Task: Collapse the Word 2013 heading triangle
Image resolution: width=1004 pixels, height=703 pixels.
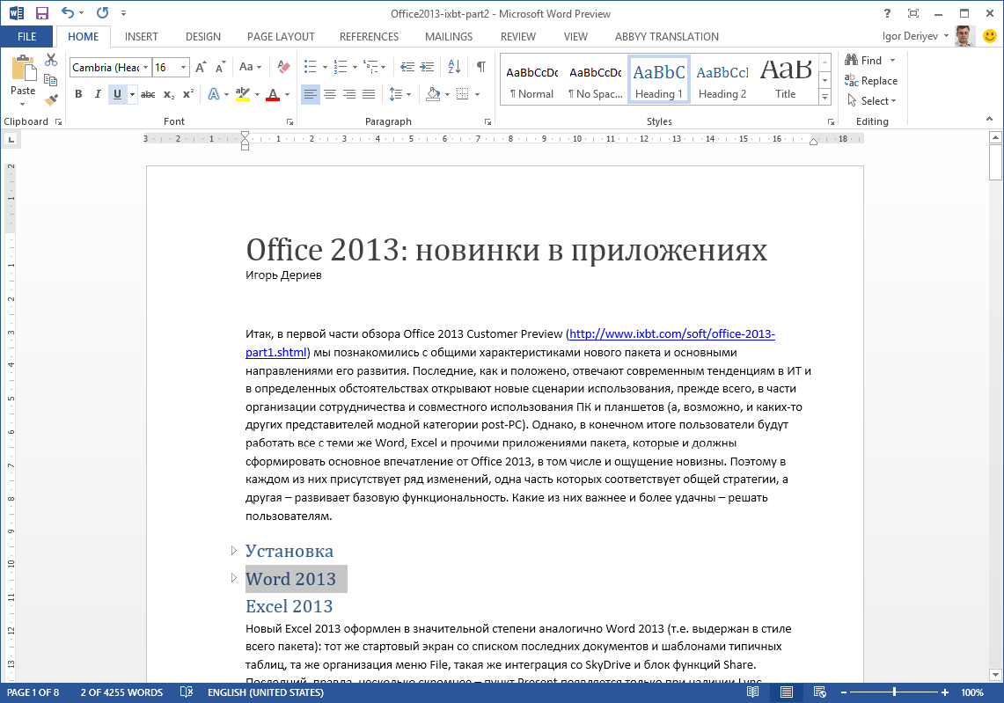Action: coord(233,578)
